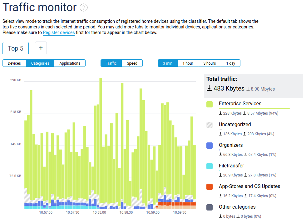This screenshot has height=223, width=306.
Task: Click the help question mark icon
Action: [83, 8]
